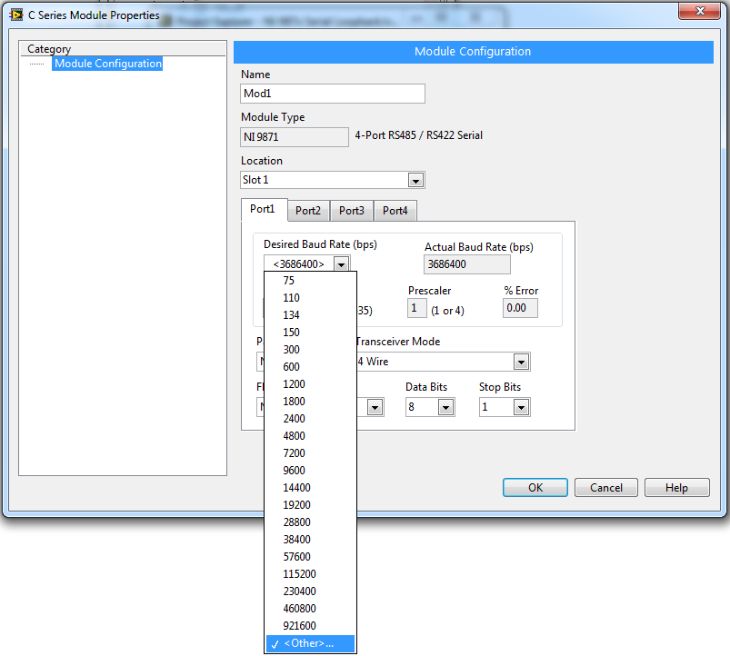
Task: Click the Name field containing Mod1
Action: 333,94
